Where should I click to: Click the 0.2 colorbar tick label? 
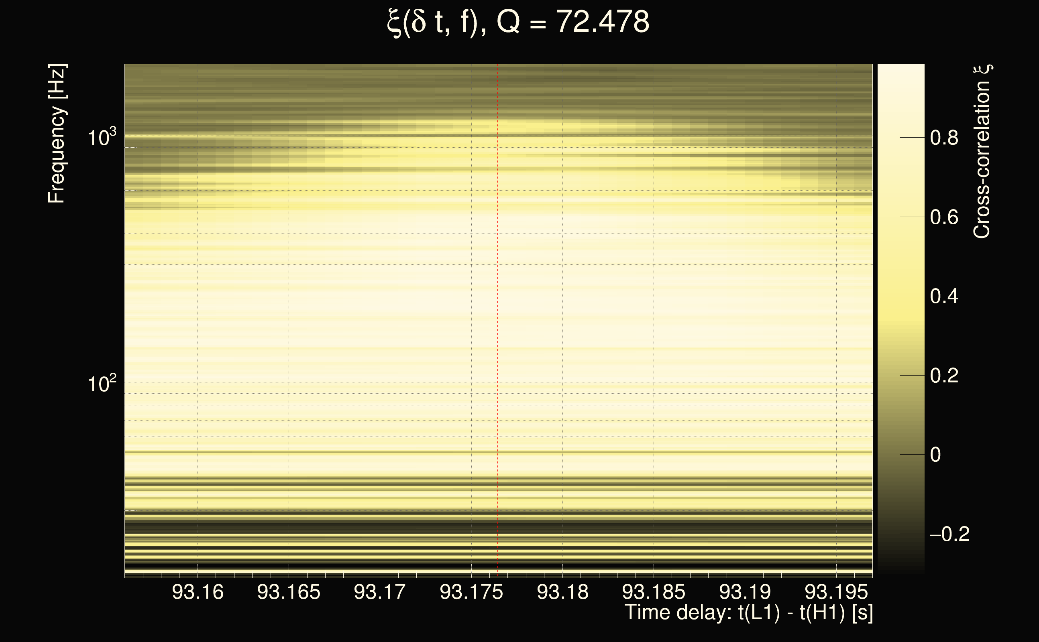944,376
